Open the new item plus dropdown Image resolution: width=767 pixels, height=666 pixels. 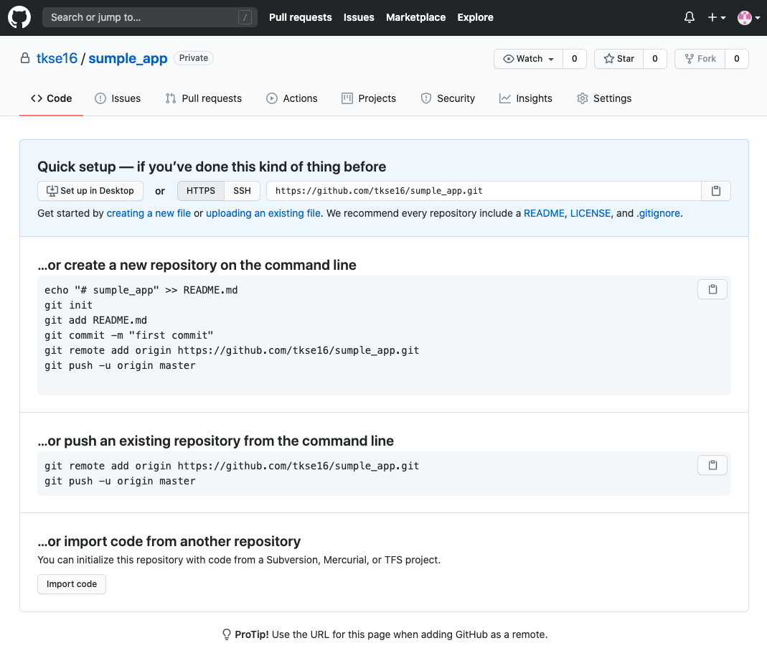coord(715,17)
